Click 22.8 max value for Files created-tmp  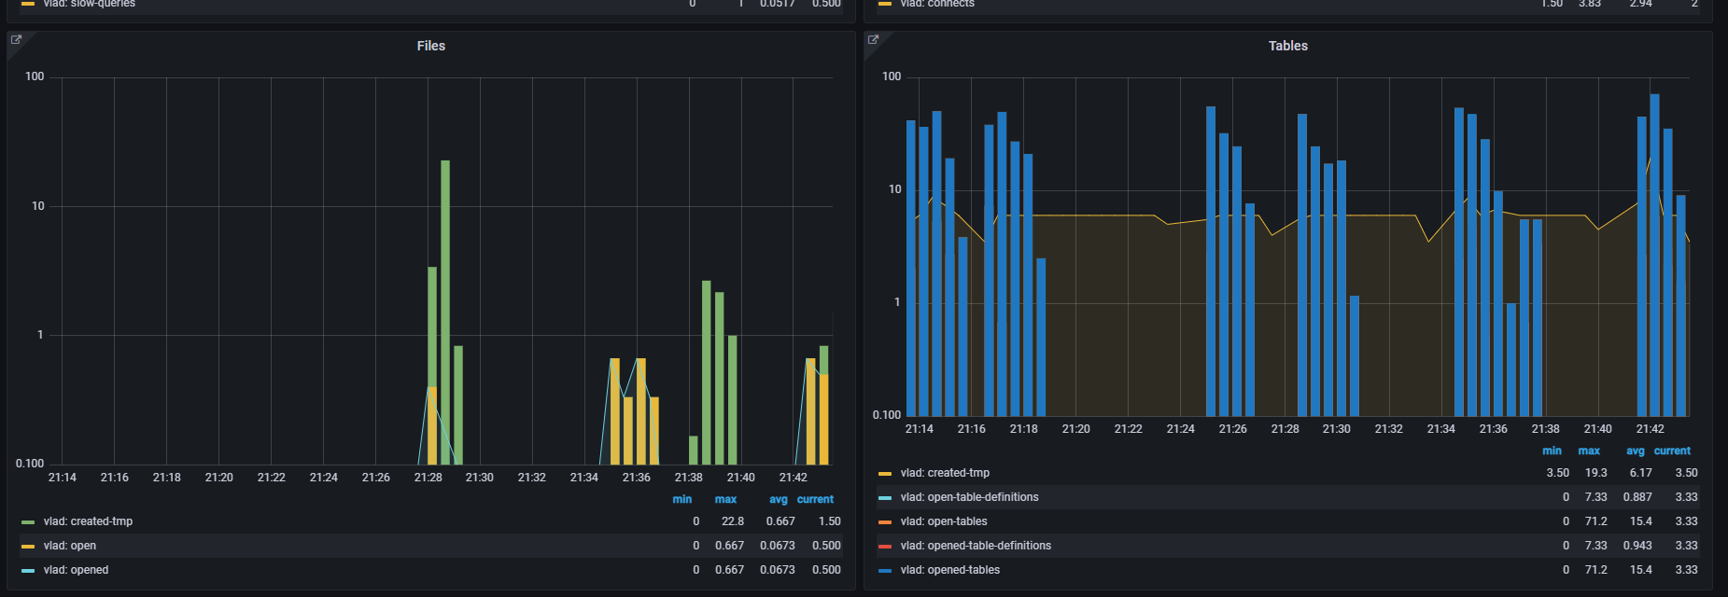click(733, 521)
